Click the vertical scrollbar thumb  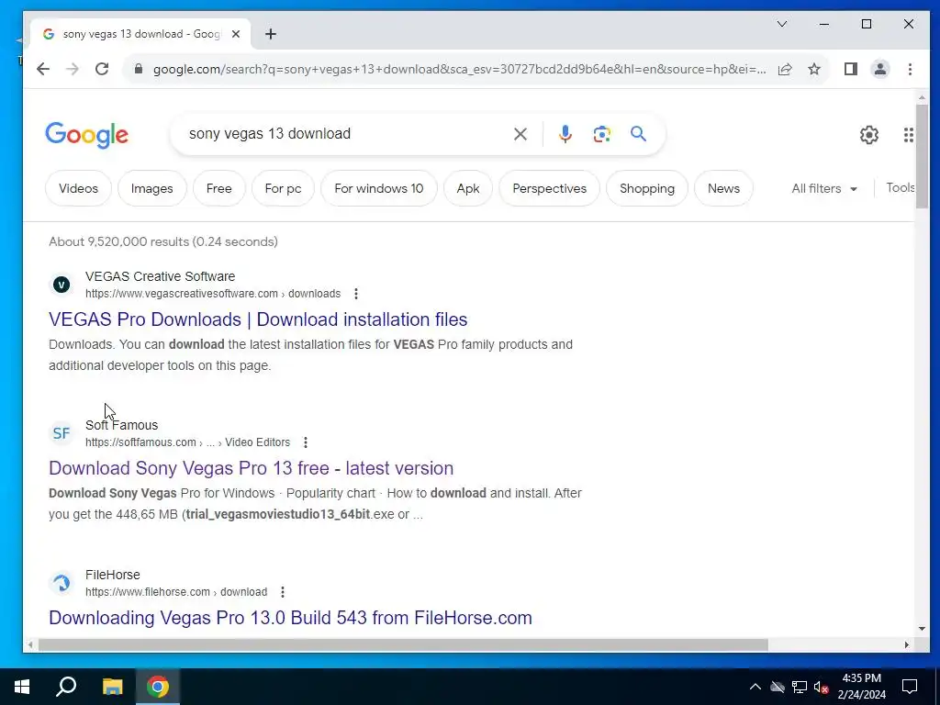point(922,156)
